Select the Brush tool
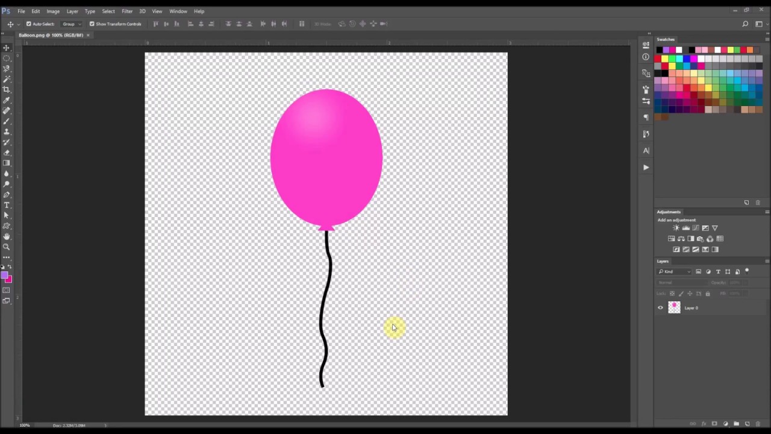This screenshot has height=434, width=771. coord(7,121)
